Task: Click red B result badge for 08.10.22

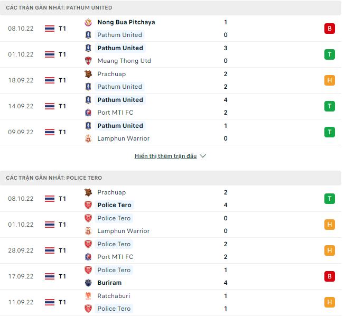Action: [330, 29]
